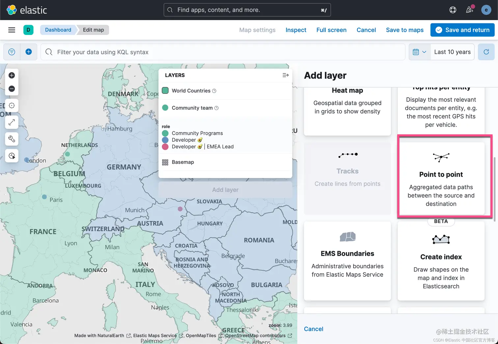Click Cancel in the top navigation
498x344 pixels.
pos(366,30)
